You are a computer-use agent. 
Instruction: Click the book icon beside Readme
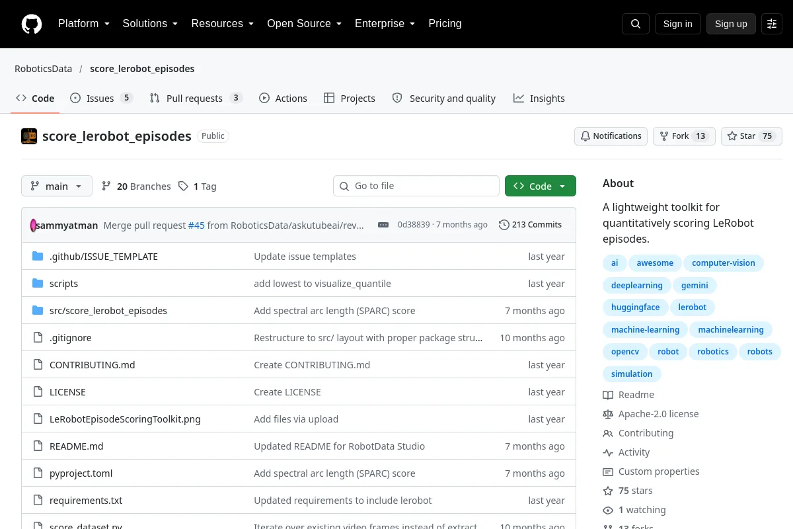pos(608,395)
